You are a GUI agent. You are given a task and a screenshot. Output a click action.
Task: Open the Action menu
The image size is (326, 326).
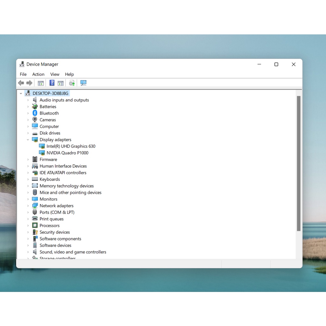38,74
